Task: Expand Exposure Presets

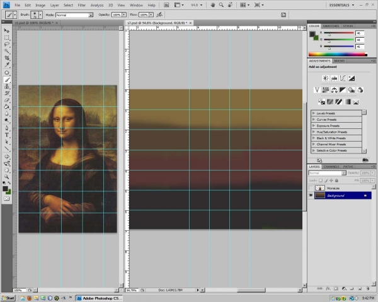Action: (x=314, y=125)
